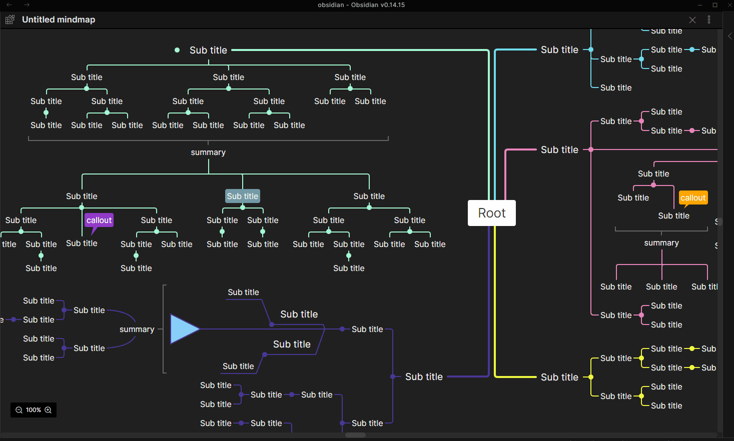Click the summary label in the green tree

coord(208,152)
